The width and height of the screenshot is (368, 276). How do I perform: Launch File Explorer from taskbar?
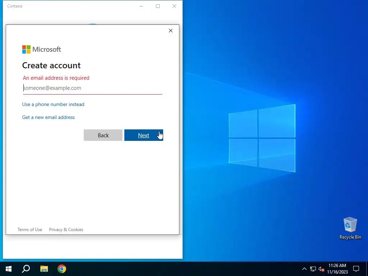point(44,269)
